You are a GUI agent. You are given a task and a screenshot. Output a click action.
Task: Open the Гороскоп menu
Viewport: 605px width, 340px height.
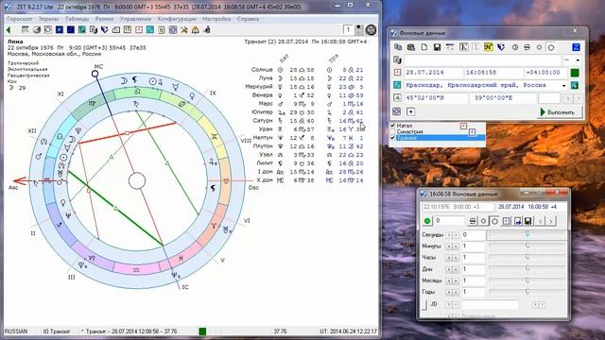20,19
